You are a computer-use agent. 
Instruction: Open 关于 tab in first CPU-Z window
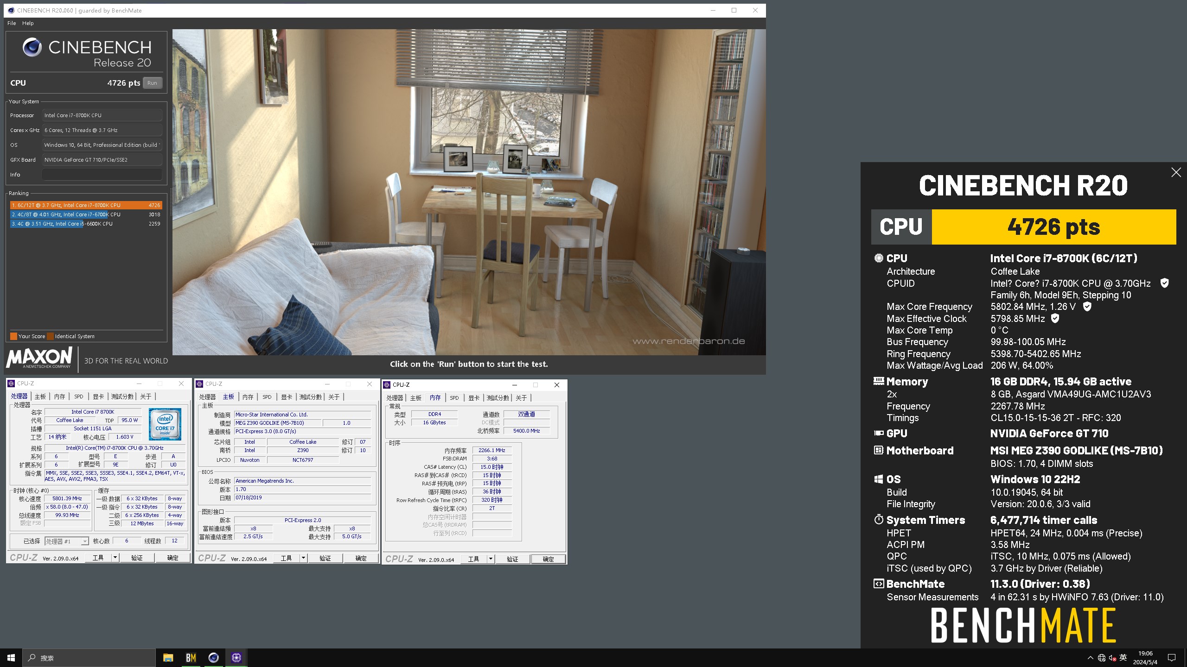[x=146, y=396]
